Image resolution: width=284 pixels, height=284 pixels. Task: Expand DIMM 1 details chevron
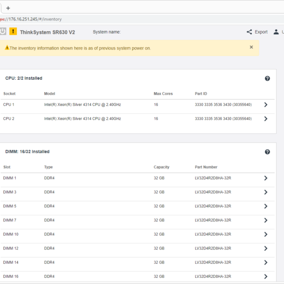[x=266, y=178]
